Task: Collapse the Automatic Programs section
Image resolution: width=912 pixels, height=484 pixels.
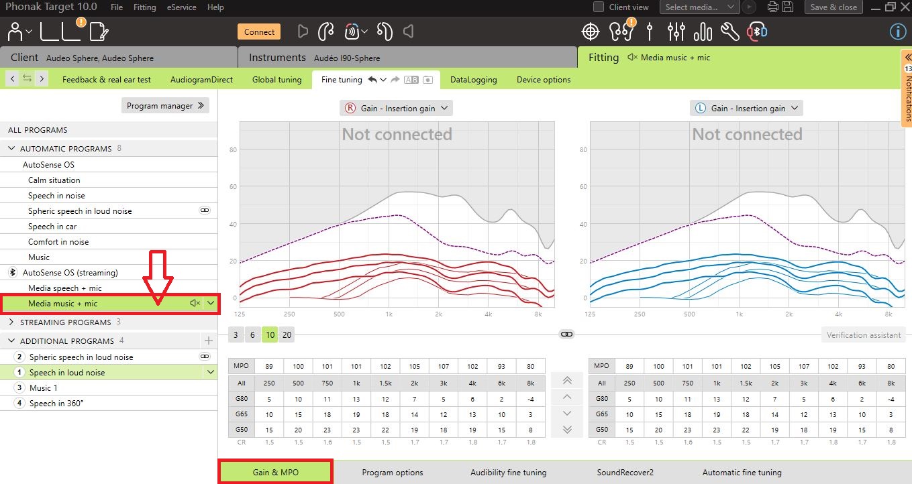Action: [x=11, y=148]
